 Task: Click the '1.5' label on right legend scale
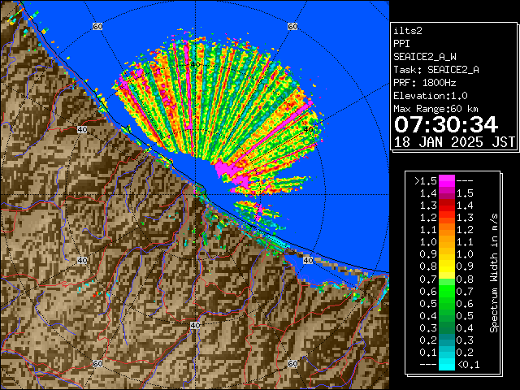click(465, 193)
